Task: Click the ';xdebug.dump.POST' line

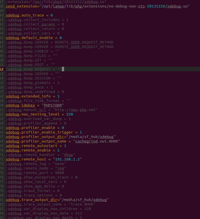Action: [30, 65]
